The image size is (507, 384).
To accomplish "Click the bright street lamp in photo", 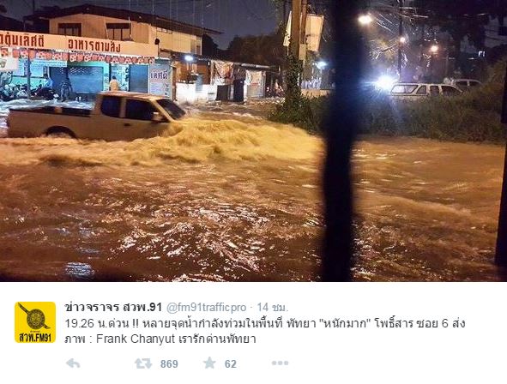I will click(365, 20).
